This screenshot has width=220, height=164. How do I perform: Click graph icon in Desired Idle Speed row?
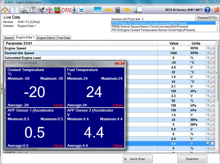click(x=213, y=53)
